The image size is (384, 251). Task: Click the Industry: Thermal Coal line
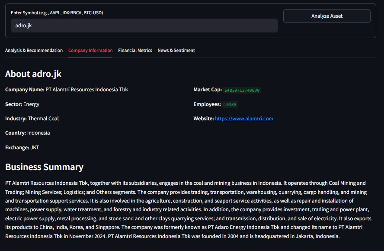pos(32,119)
